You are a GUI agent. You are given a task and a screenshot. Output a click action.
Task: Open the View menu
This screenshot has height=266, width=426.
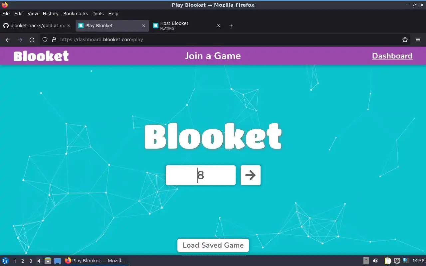point(33,14)
